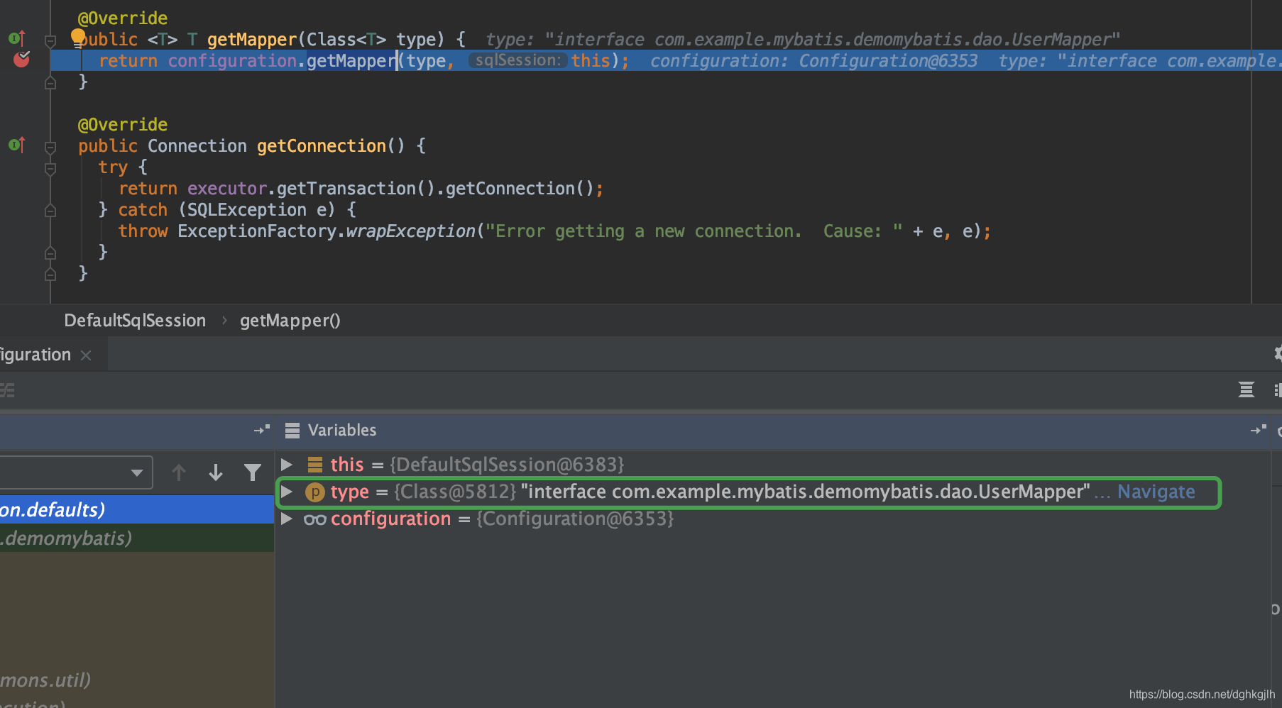The width and height of the screenshot is (1282, 708).
Task: Click the executor field reference in getConnection
Action: (x=227, y=189)
